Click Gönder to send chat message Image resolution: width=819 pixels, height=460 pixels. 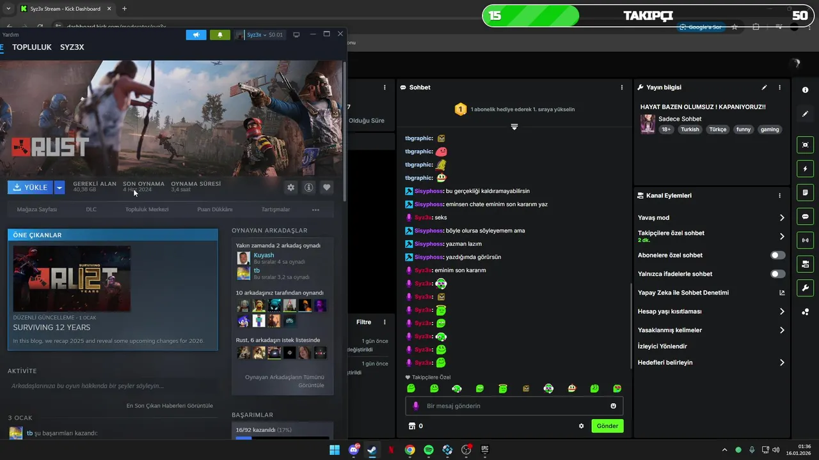(607, 426)
